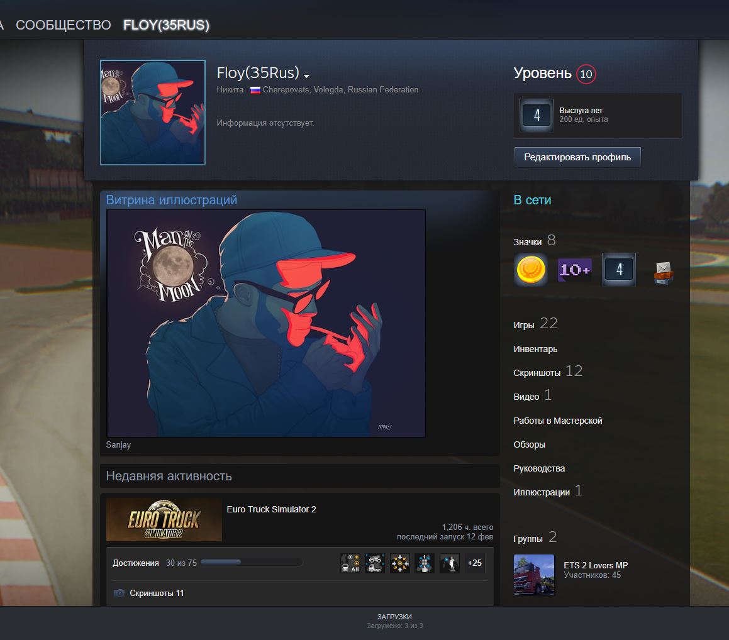Screen dimensions: 729x640
Task: Open the gold coin badge
Action: point(531,270)
